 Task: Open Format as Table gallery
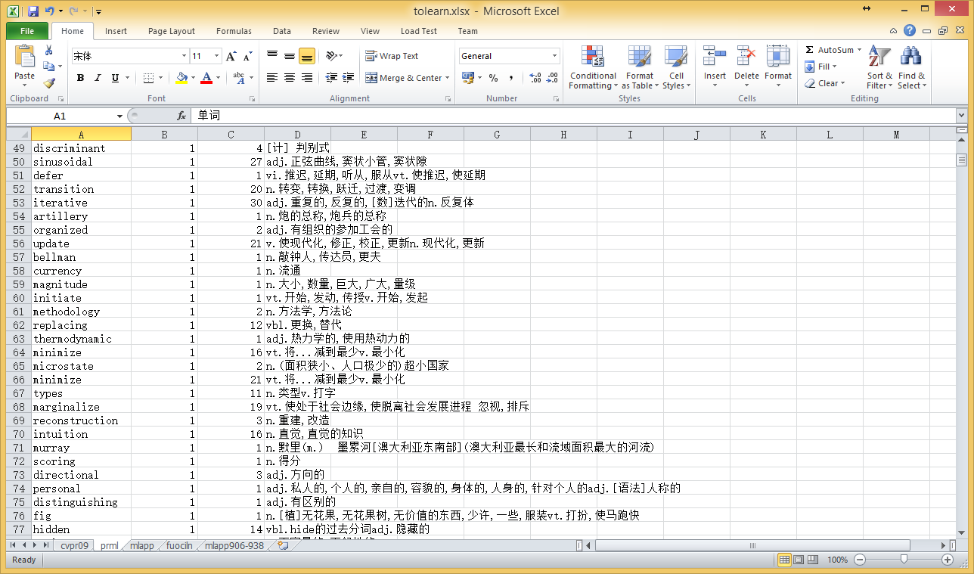tap(640, 67)
